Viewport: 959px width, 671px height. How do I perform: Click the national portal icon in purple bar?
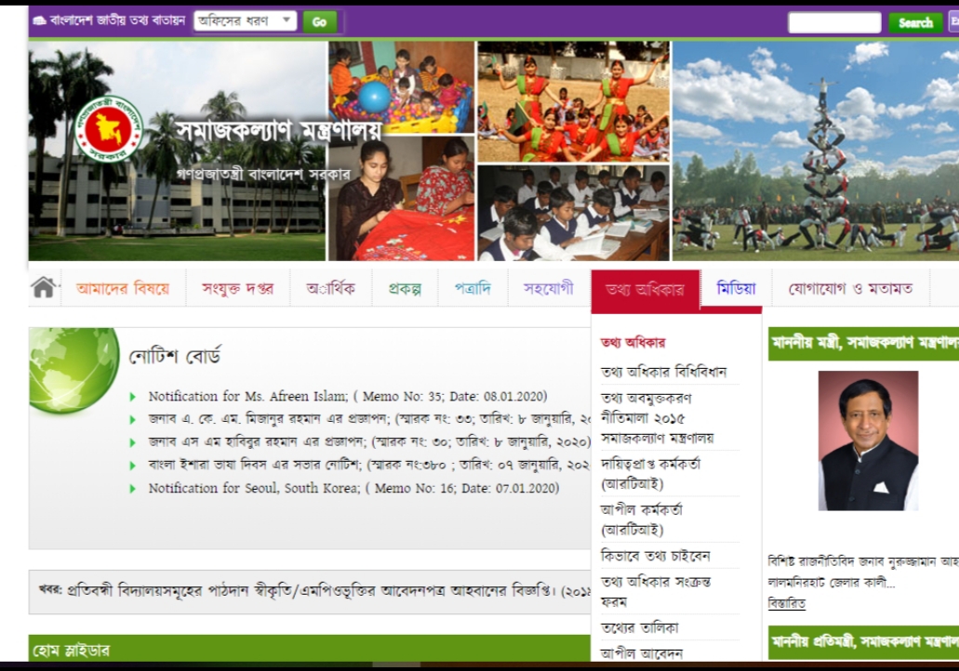tap(39, 20)
